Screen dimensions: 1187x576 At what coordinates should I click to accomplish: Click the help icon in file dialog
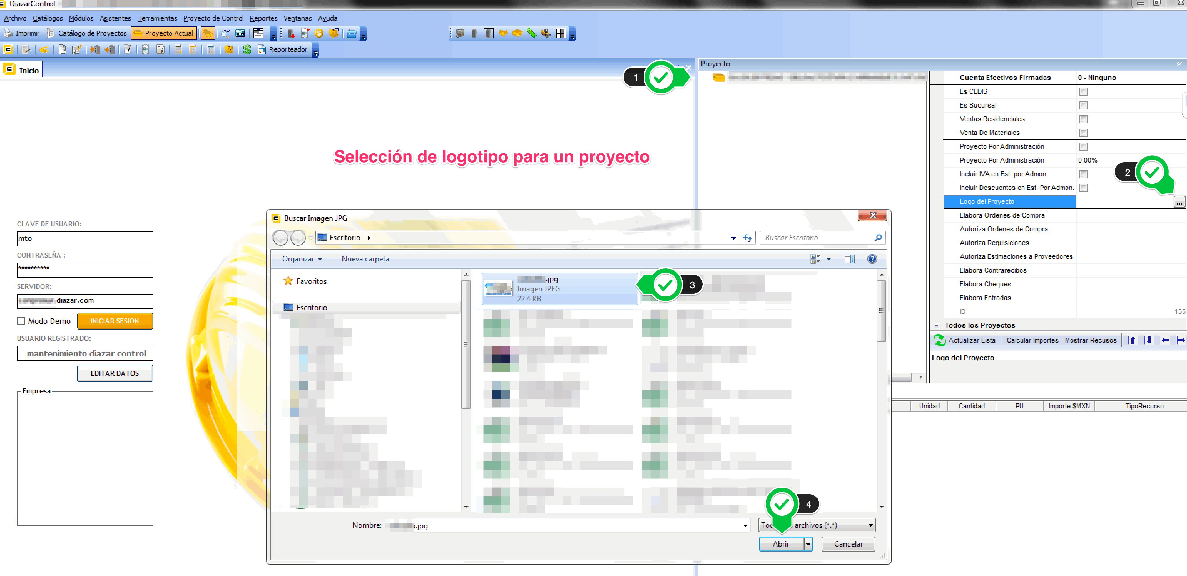coord(872,259)
